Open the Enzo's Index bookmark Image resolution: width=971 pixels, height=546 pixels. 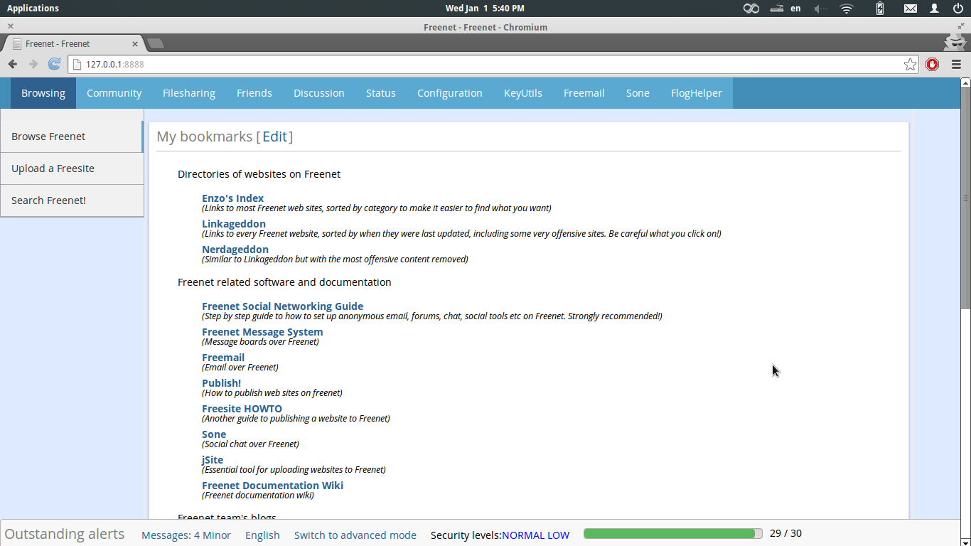pyautogui.click(x=232, y=198)
